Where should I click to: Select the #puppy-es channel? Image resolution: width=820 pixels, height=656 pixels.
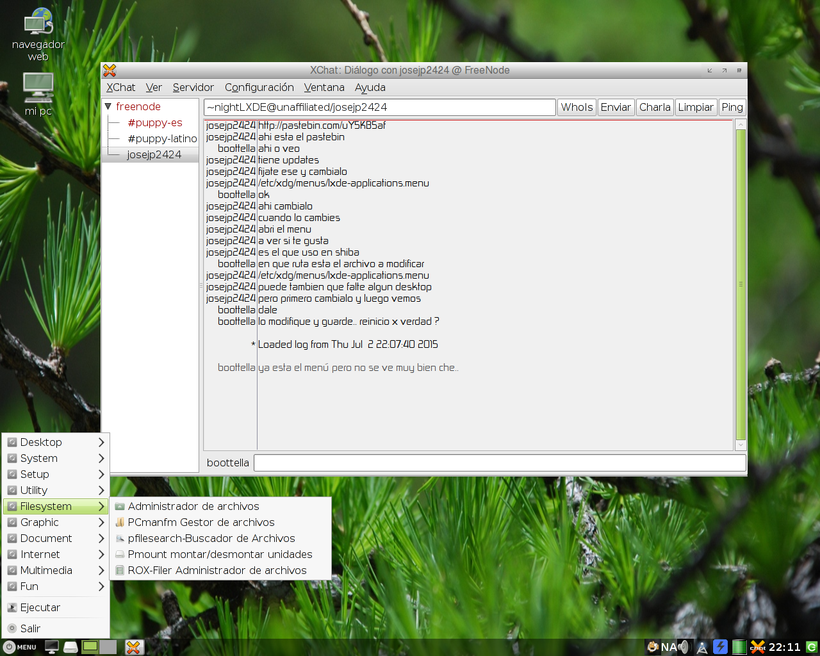click(155, 122)
